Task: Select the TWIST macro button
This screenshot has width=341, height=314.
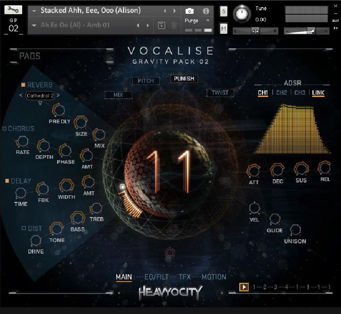Action: click(x=220, y=93)
